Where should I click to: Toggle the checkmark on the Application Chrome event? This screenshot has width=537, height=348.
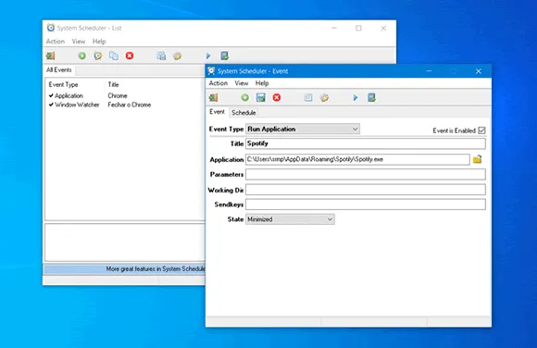tap(51, 95)
